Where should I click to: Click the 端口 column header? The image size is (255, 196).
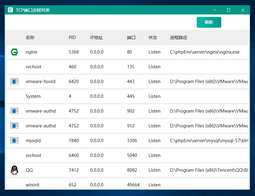click(x=131, y=38)
